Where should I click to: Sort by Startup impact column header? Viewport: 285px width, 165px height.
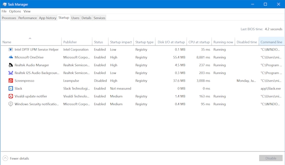(x=121, y=42)
